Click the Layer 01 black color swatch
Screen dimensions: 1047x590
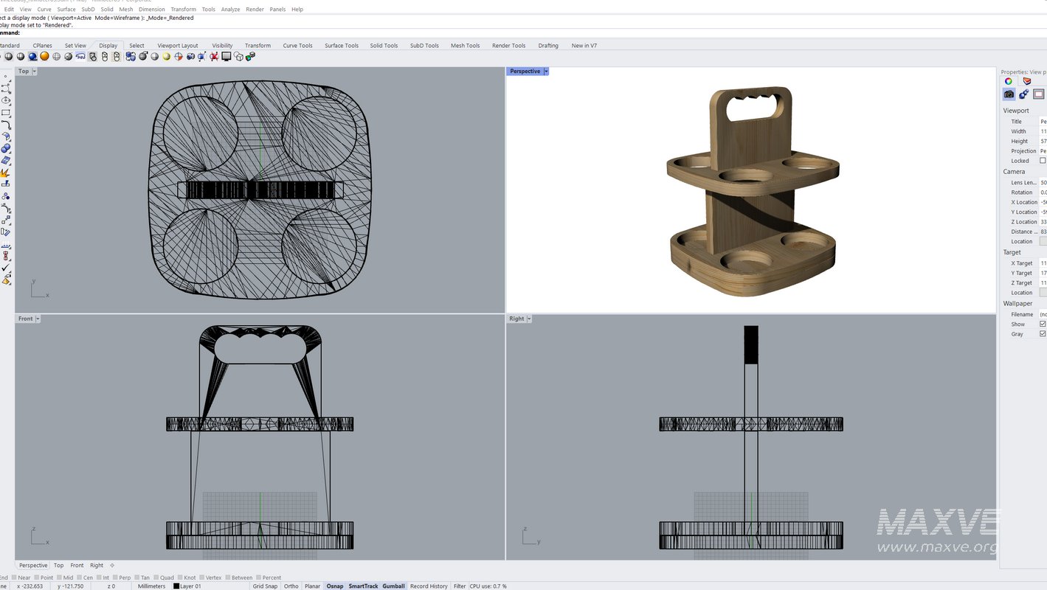(176, 586)
